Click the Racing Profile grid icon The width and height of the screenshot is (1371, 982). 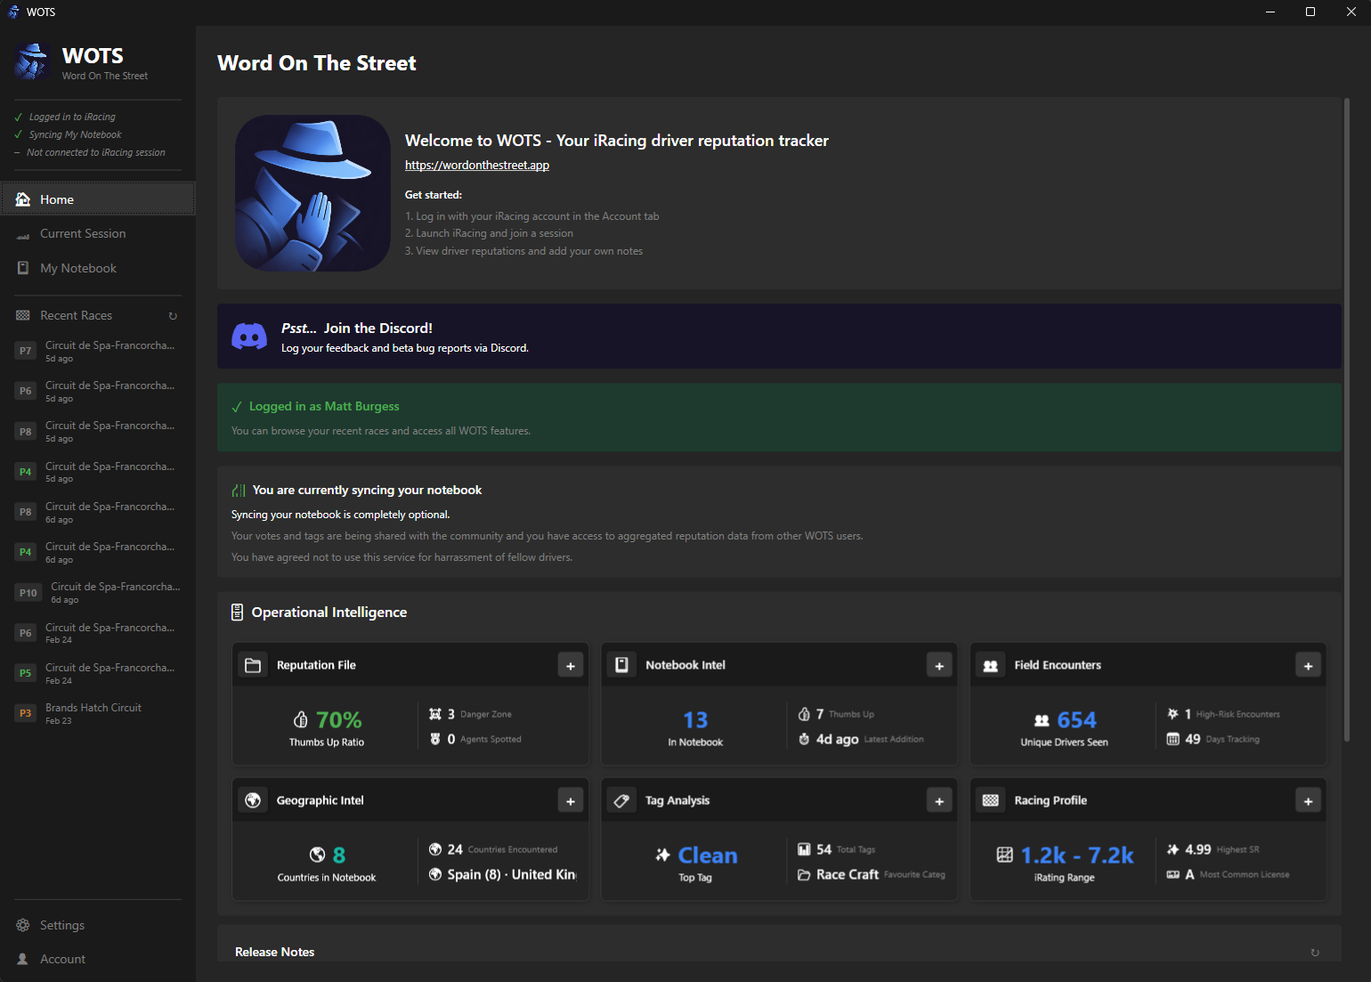(x=990, y=799)
